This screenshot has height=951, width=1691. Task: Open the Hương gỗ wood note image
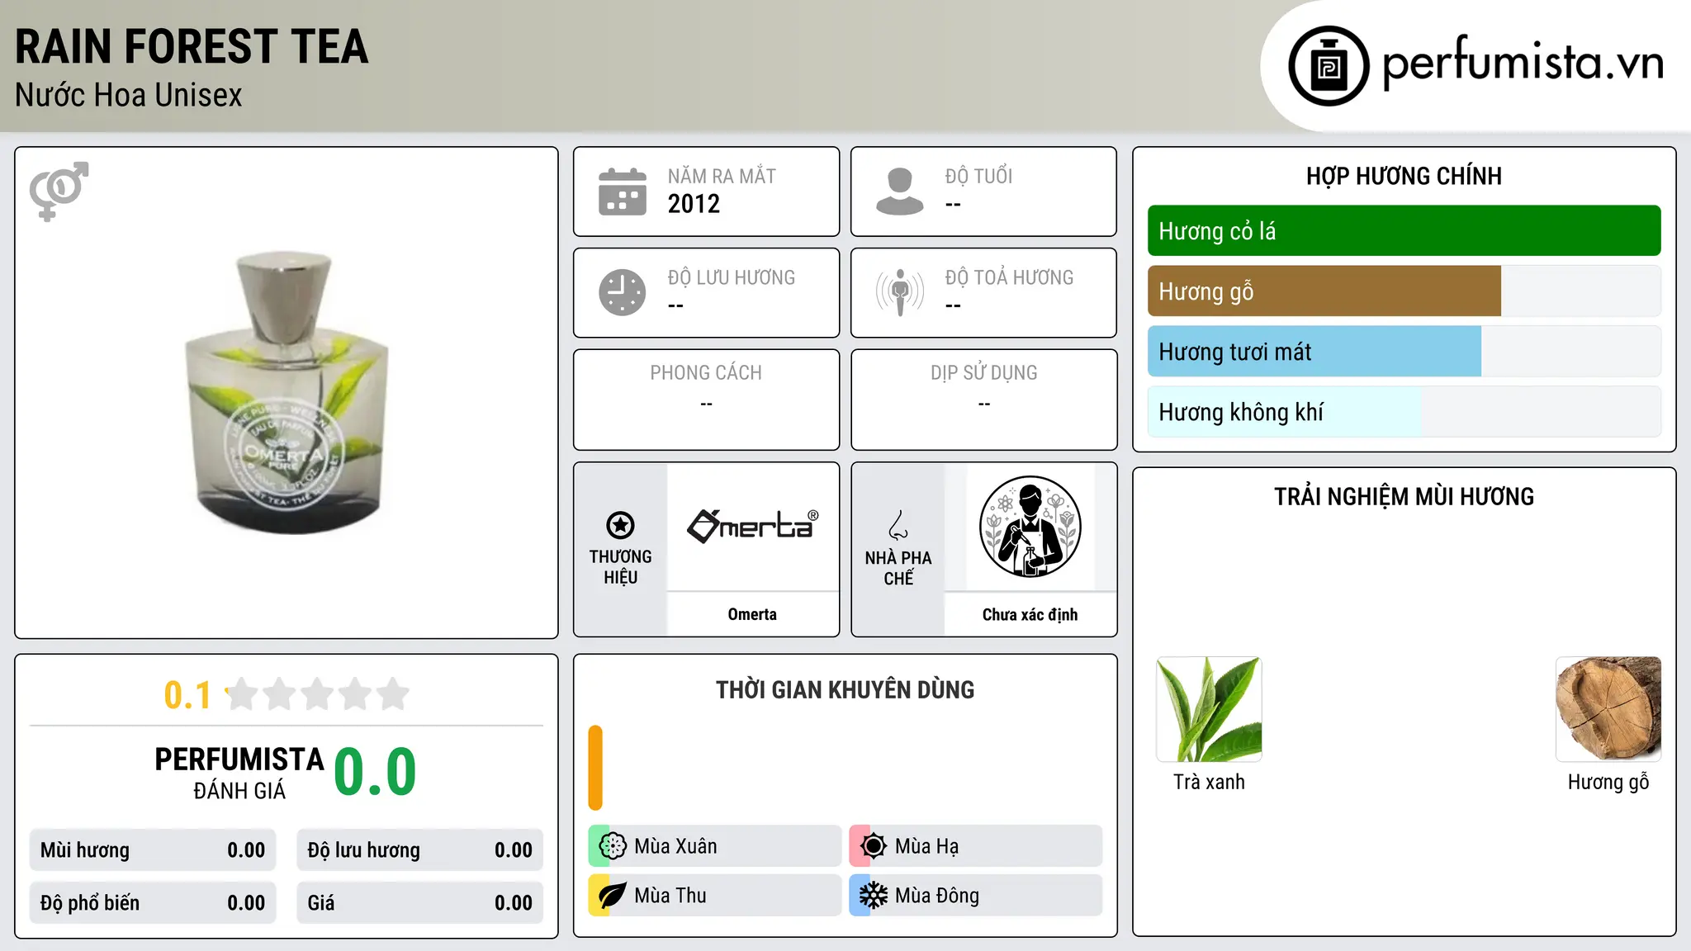[1608, 709]
